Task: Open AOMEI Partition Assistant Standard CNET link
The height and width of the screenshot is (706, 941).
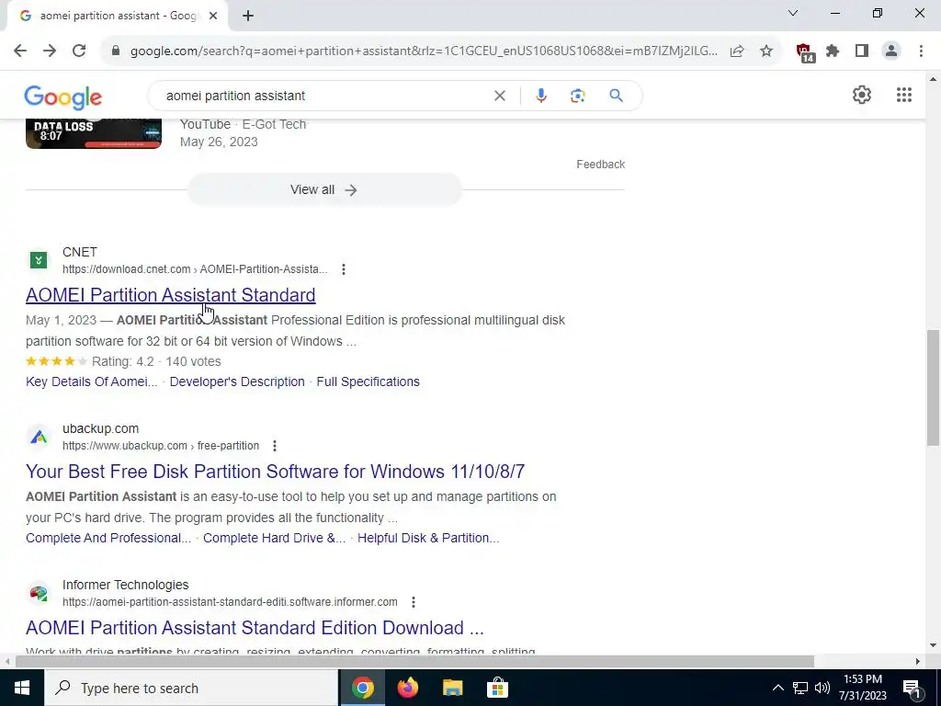Action: click(x=170, y=295)
